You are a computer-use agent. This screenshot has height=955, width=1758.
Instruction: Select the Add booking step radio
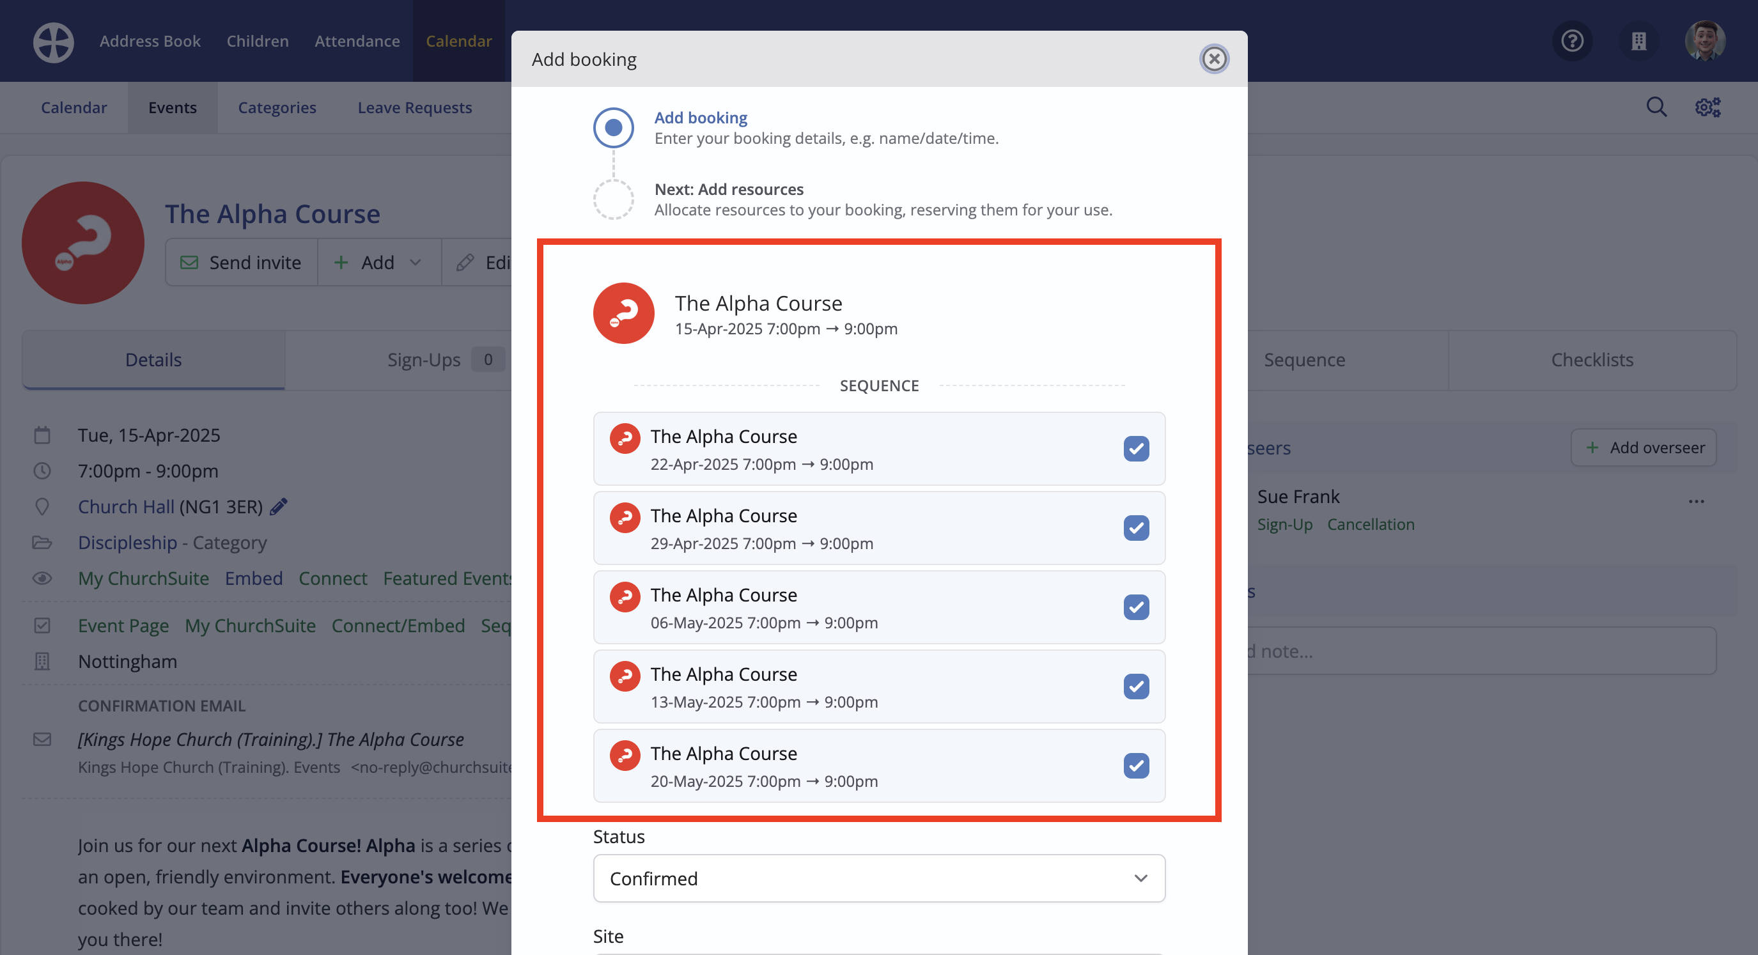tap(614, 128)
